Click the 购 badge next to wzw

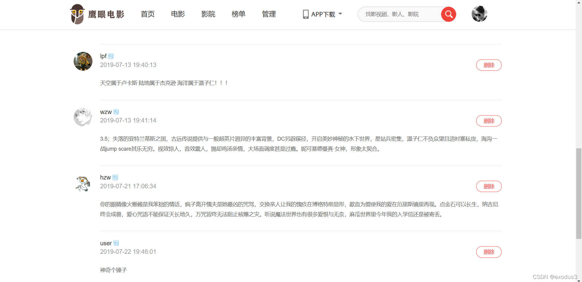[x=117, y=112]
